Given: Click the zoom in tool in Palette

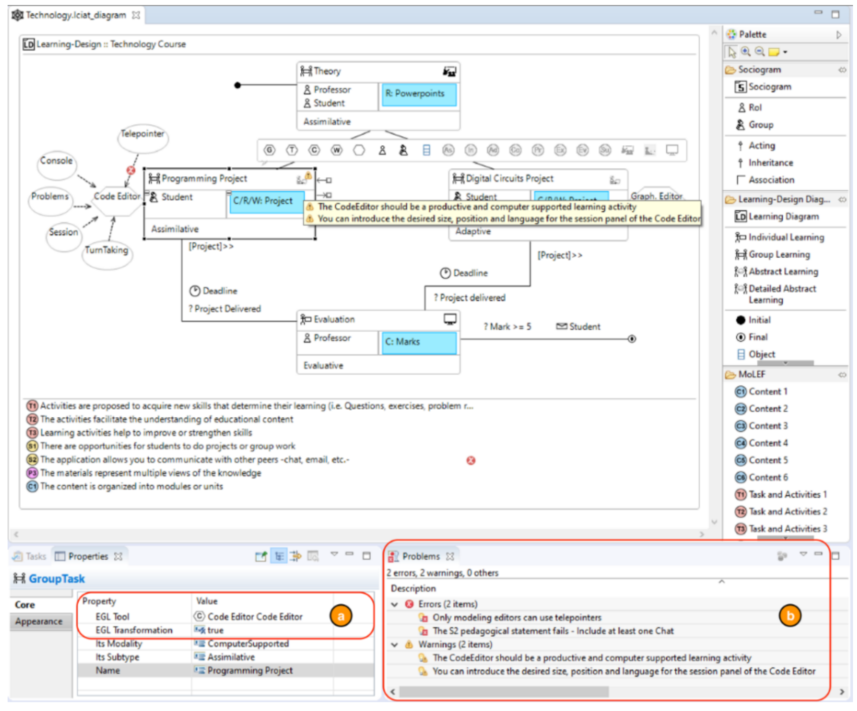Looking at the screenshot, I should (x=746, y=52).
